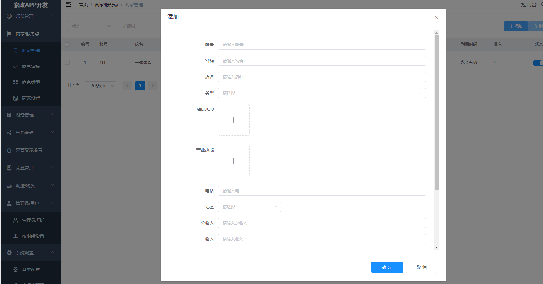Click the gear icon beside 系统配置
Viewport: 543px width, 284px height.
tap(9, 253)
